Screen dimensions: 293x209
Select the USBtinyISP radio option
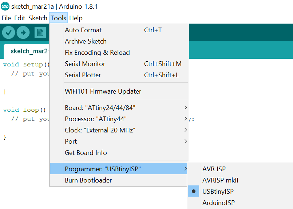[240, 191]
